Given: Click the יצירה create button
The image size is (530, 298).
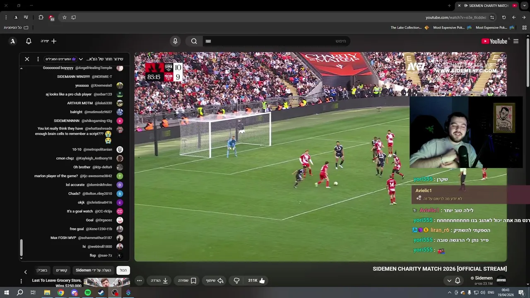Looking at the screenshot, I should click(48, 41).
